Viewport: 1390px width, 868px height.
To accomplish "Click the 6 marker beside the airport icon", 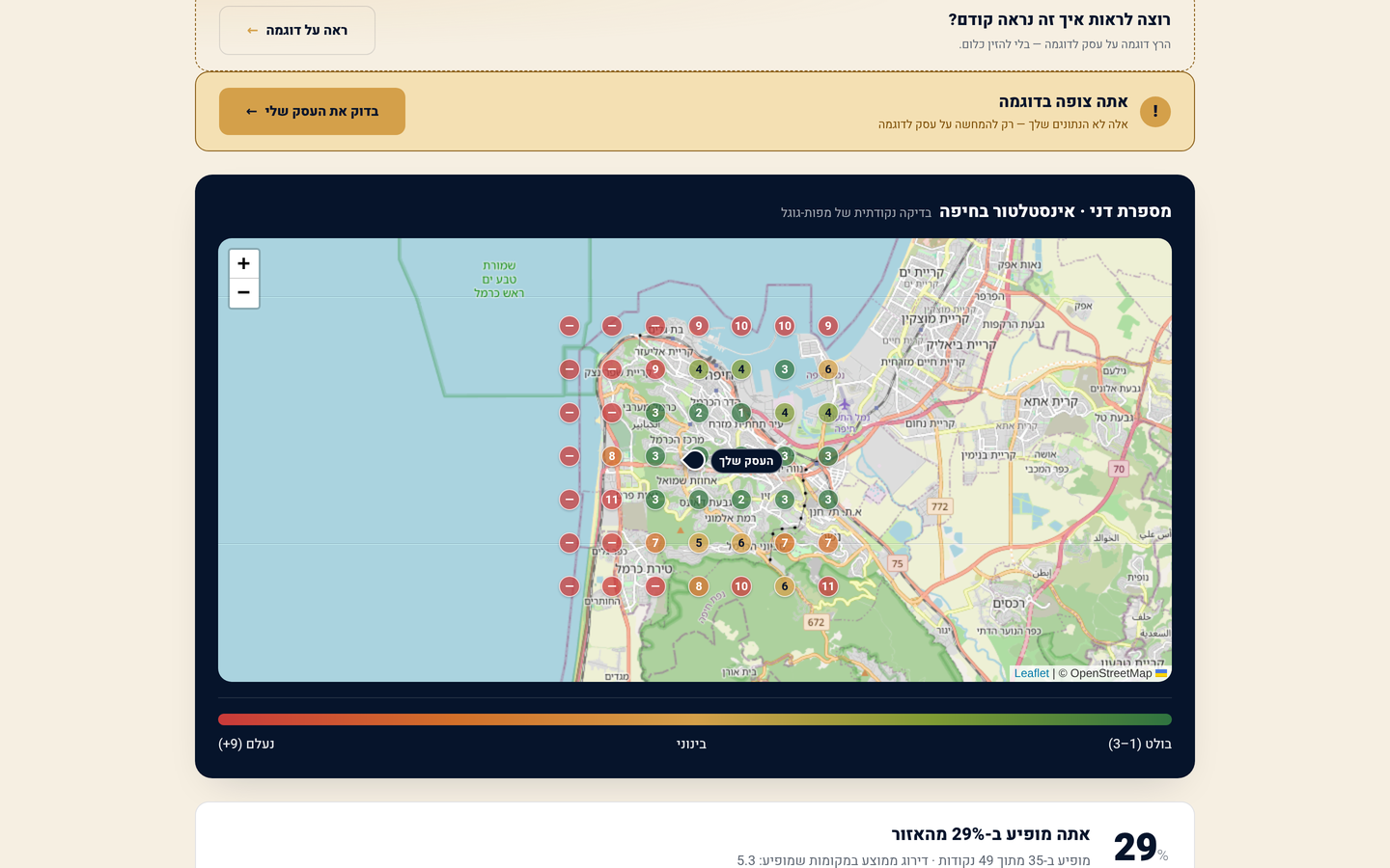I will coord(827,369).
